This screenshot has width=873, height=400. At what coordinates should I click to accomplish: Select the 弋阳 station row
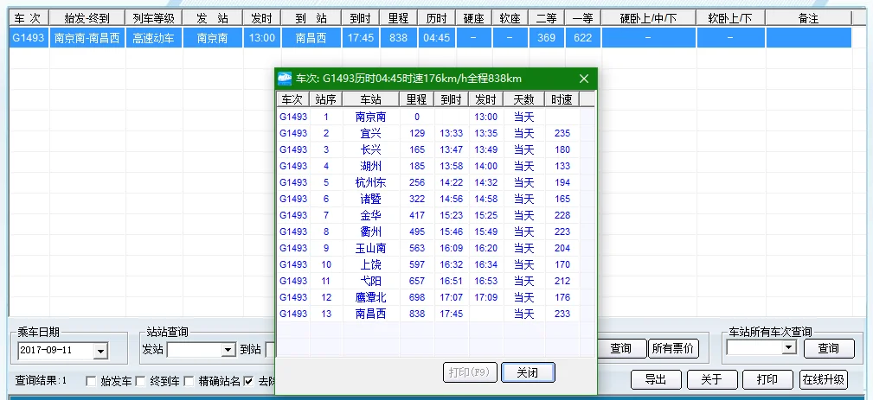click(428, 281)
